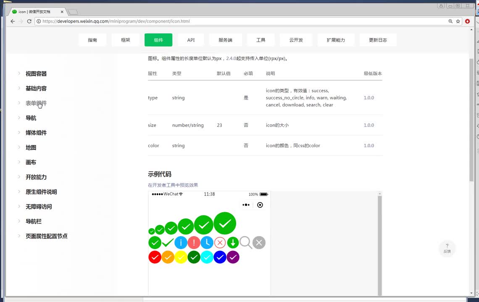Open 在开发者工具中预览效果 link
This screenshot has height=302, width=479.
click(173, 185)
